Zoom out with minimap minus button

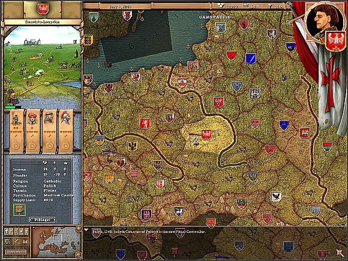click(78, 255)
